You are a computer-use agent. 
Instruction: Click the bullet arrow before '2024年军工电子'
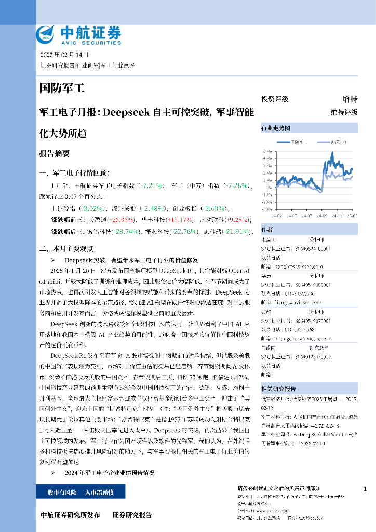click(53, 473)
